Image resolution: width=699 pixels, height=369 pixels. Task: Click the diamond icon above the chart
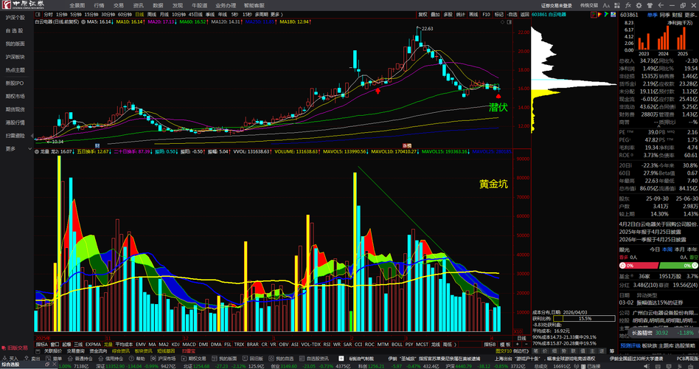coord(503,21)
